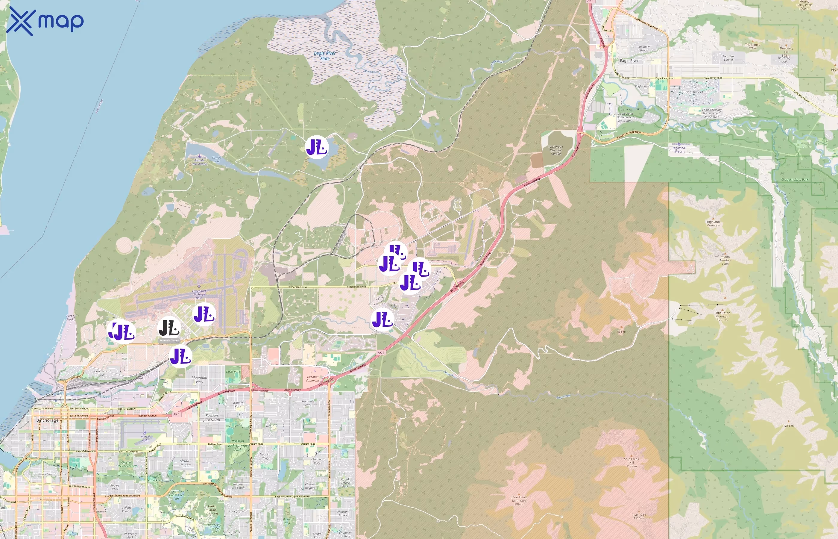Open JL marker below Elmendorf Air Force Base label
The width and height of the screenshot is (838, 539).
(204, 314)
